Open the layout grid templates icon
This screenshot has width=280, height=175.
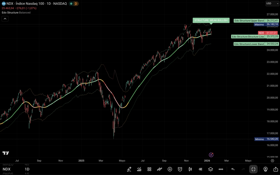pos(149,169)
